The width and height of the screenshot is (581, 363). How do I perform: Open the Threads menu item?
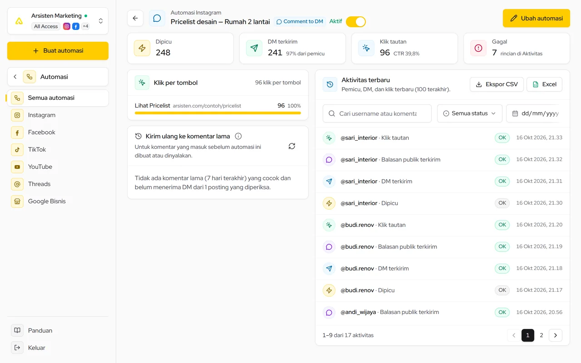58,184
